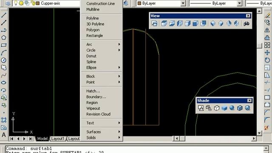Screen dimensions: 272x153
Task: Click the horizontal scrollbar right arrow
Action: pyautogui.click(x=254, y=139)
